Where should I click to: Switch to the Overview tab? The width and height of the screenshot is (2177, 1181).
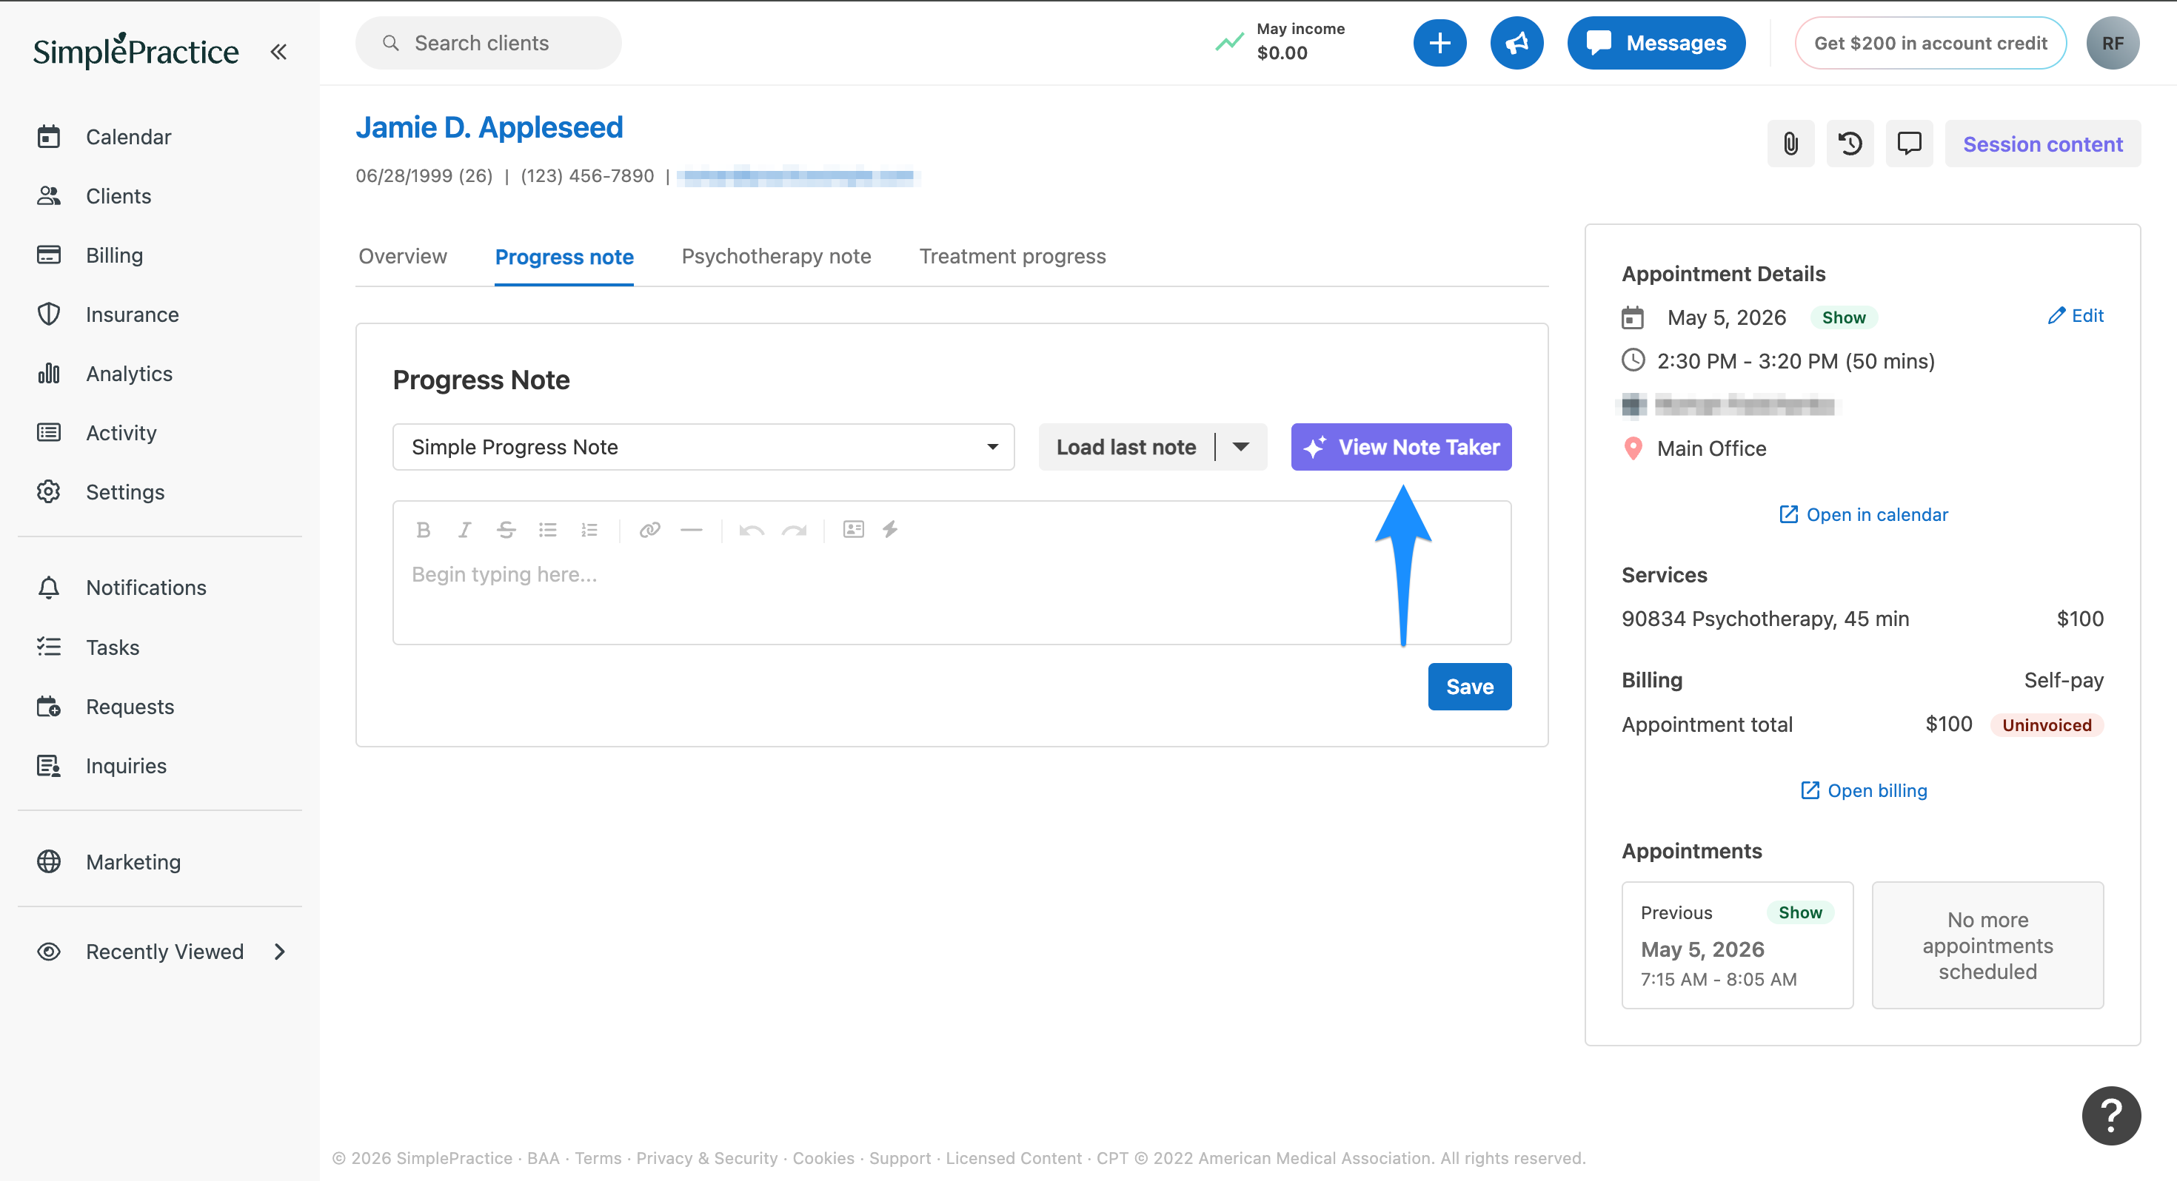402,256
